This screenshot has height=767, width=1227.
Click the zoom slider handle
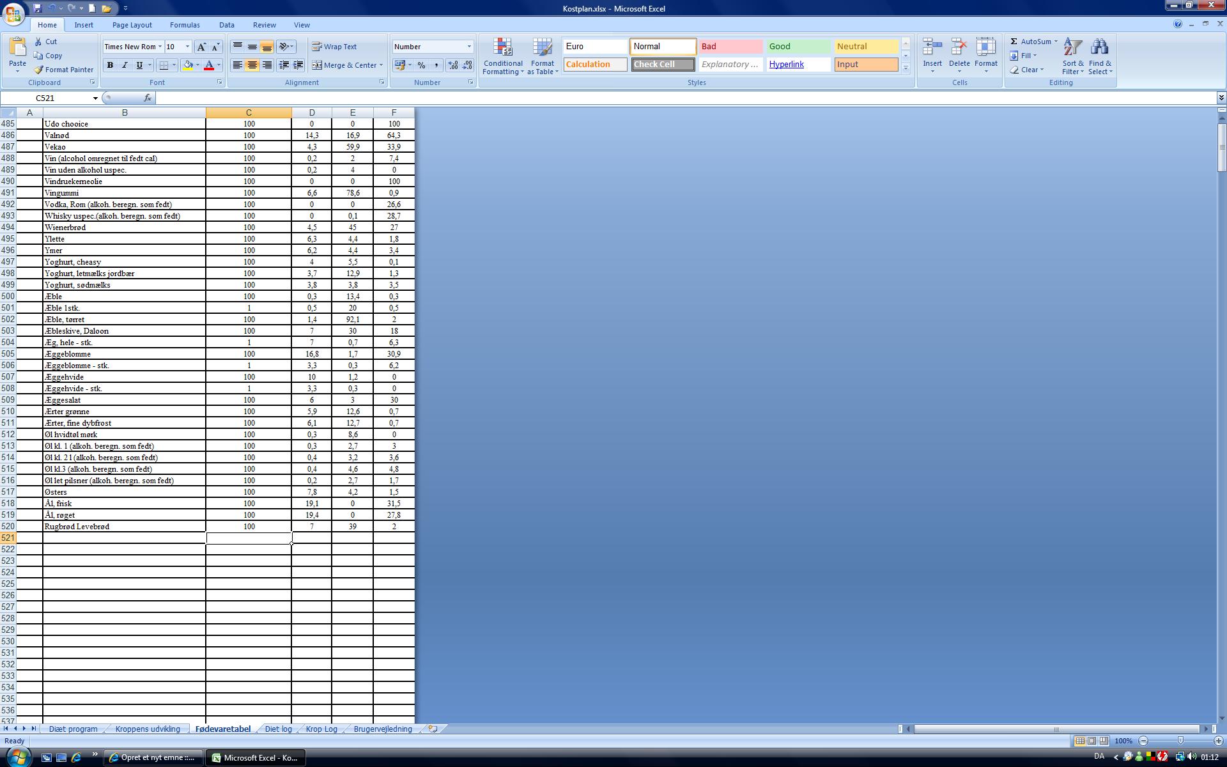[1180, 741]
